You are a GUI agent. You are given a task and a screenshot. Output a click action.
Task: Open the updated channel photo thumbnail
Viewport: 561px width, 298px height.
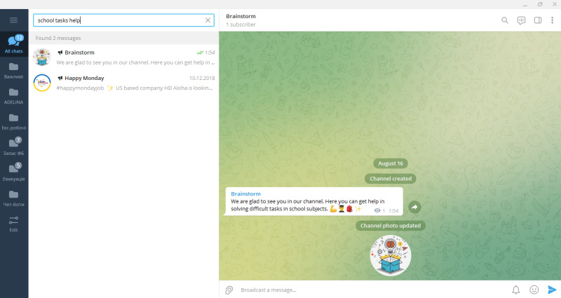click(391, 255)
